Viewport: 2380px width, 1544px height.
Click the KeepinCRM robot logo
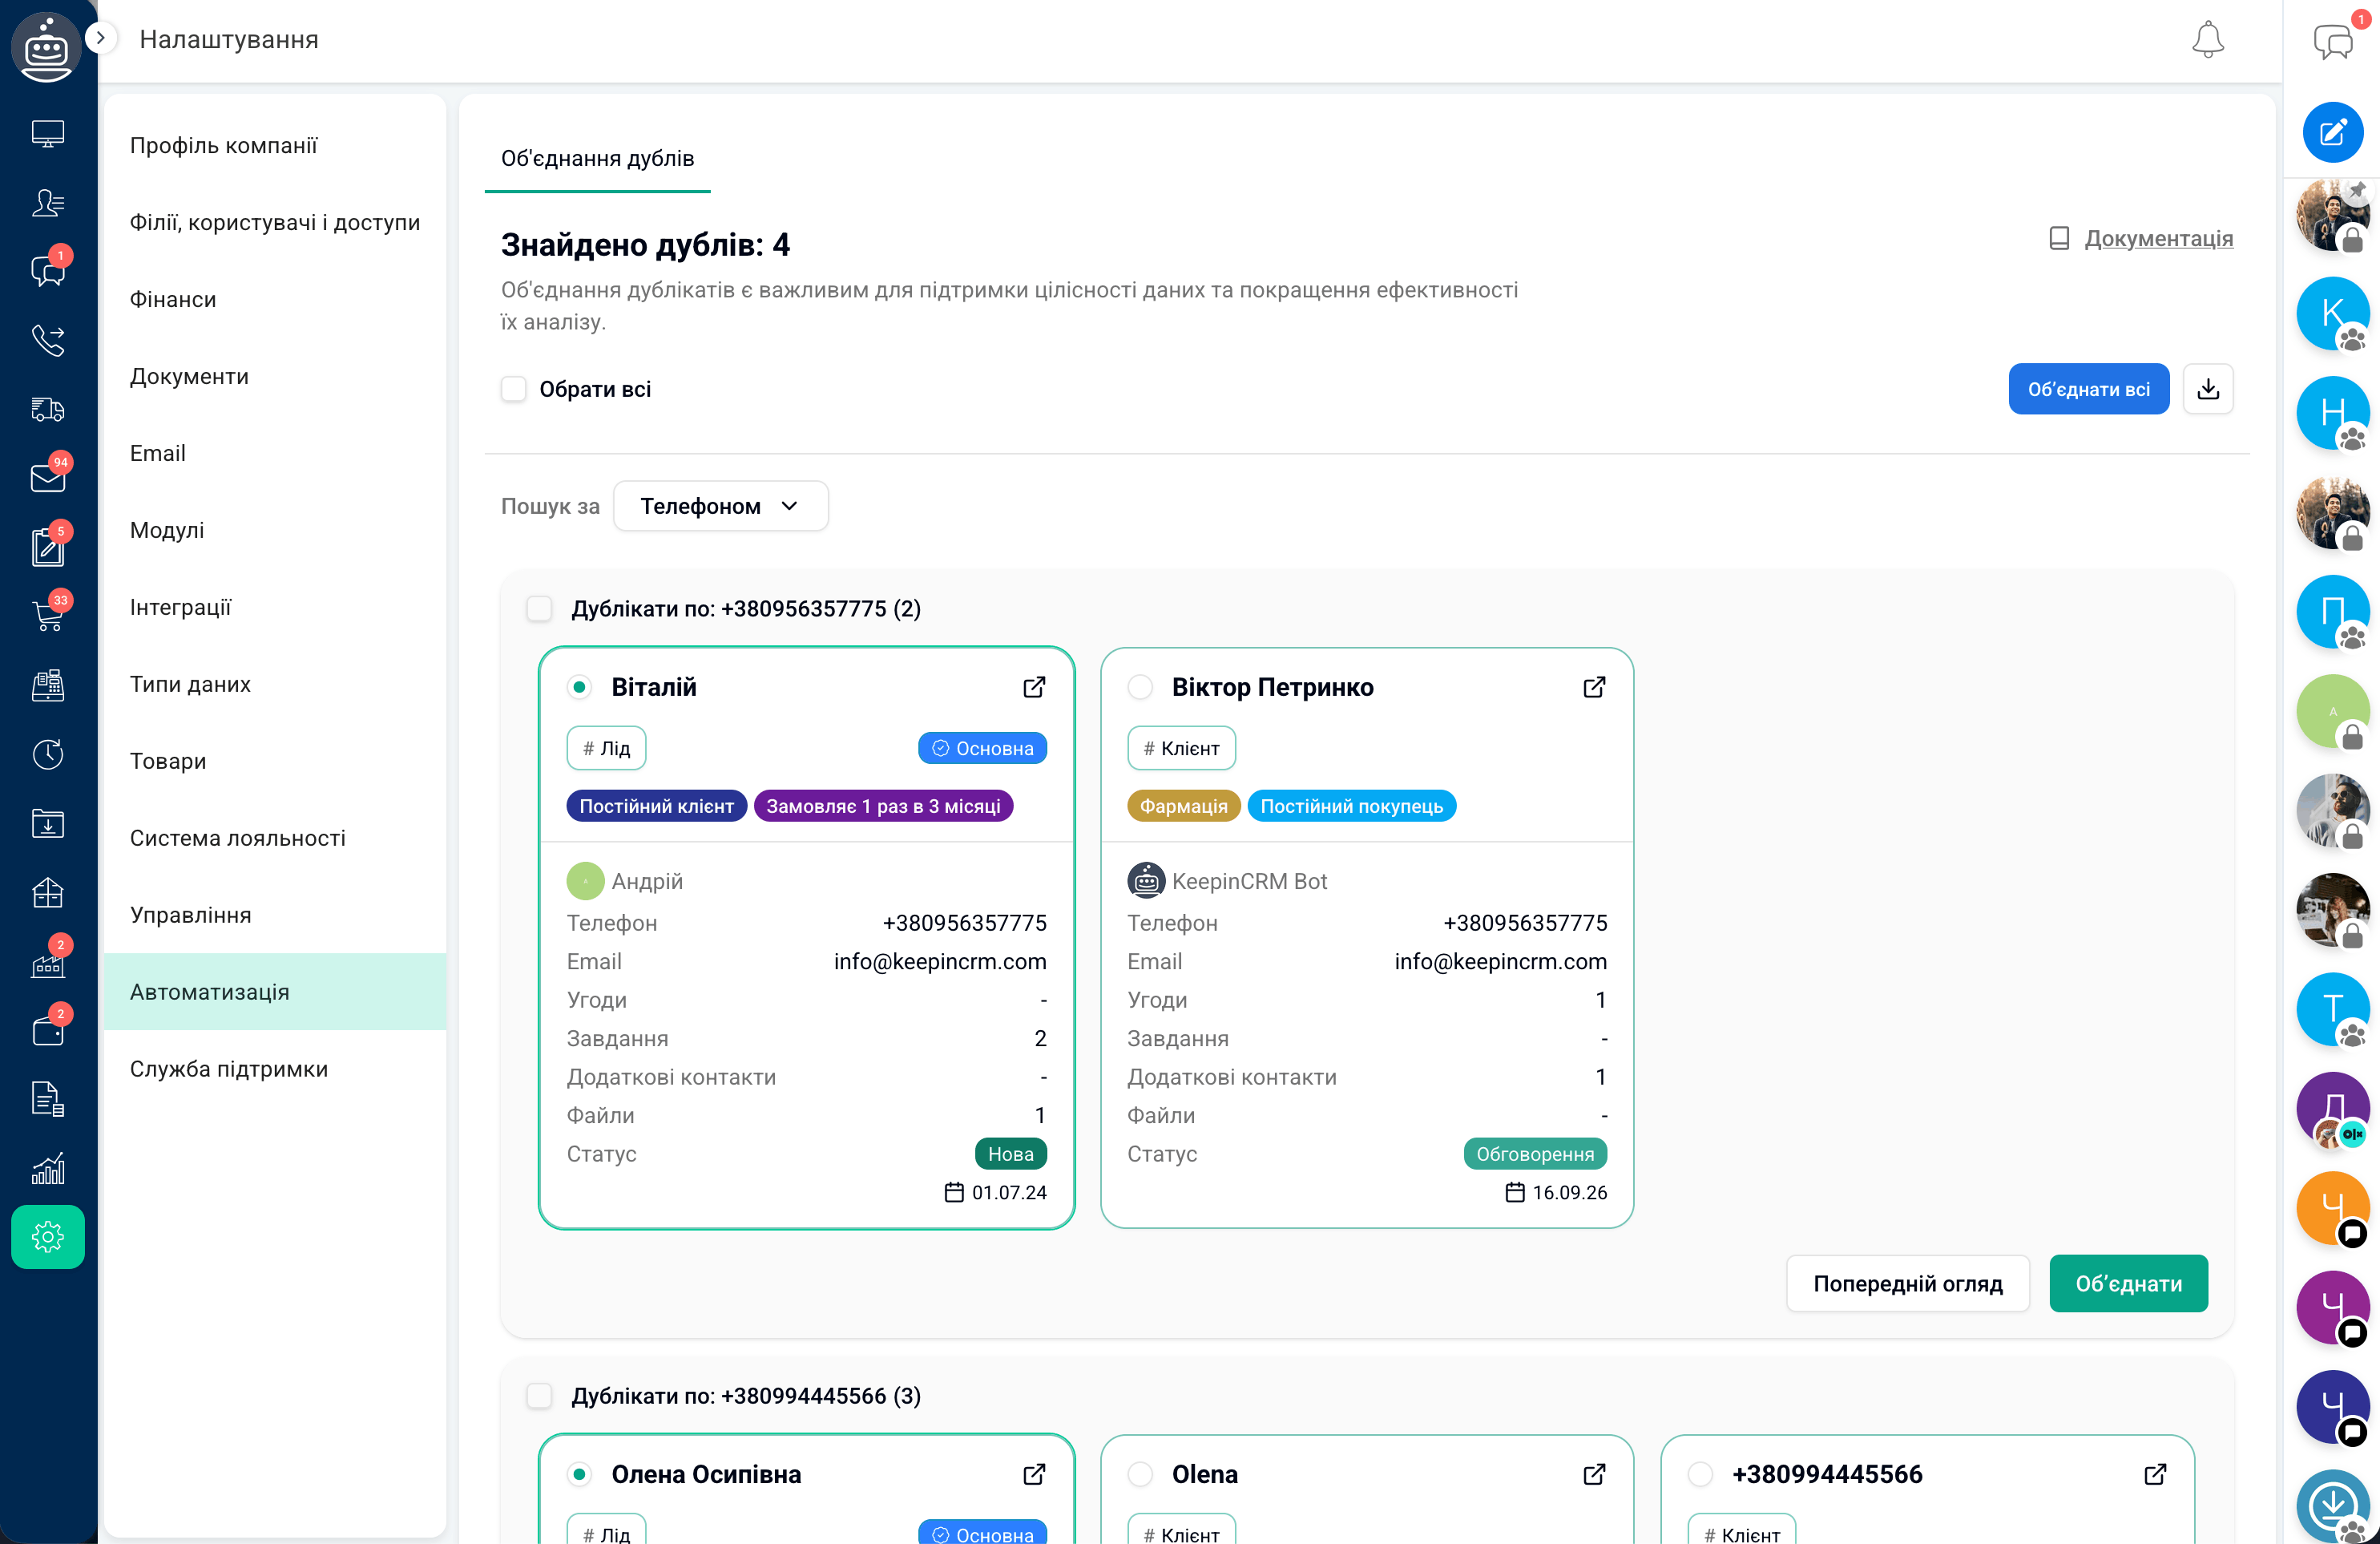(46, 46)
